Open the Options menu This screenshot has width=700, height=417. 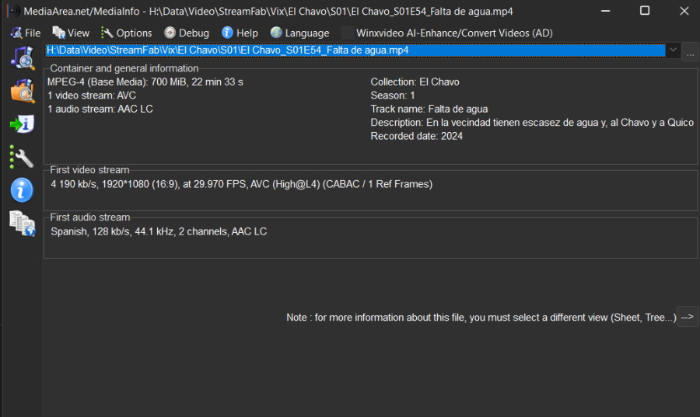(126, 33)
